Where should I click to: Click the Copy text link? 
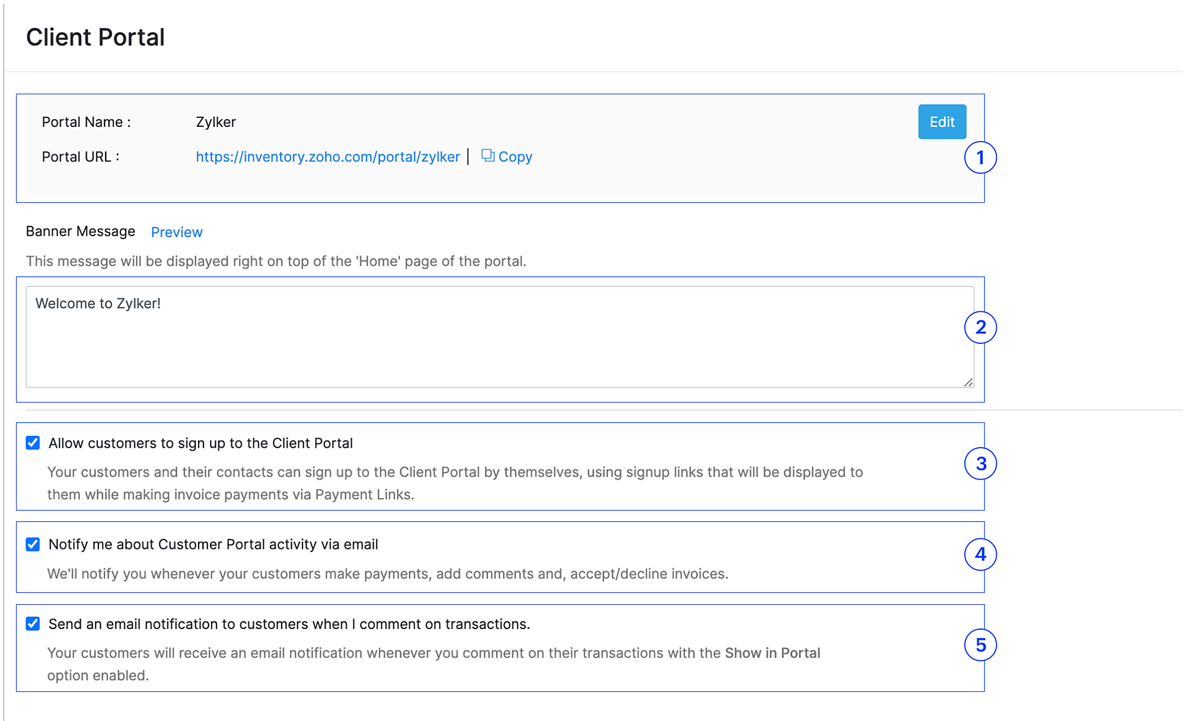point(515,157)
